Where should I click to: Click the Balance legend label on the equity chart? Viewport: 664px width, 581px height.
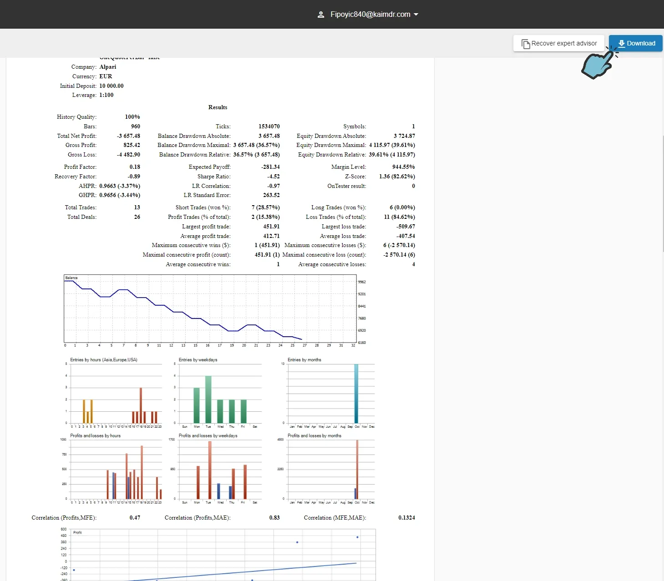tap(71, 277)
